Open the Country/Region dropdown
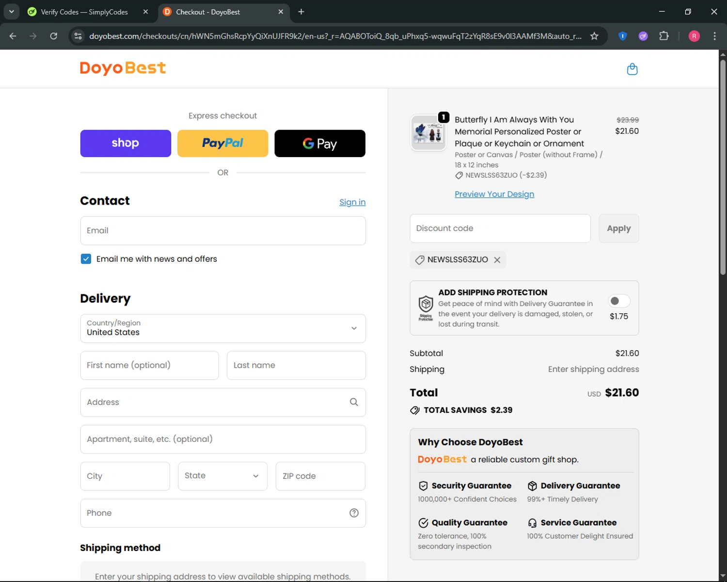Screen dimensions: 727x582 (223, 328)
